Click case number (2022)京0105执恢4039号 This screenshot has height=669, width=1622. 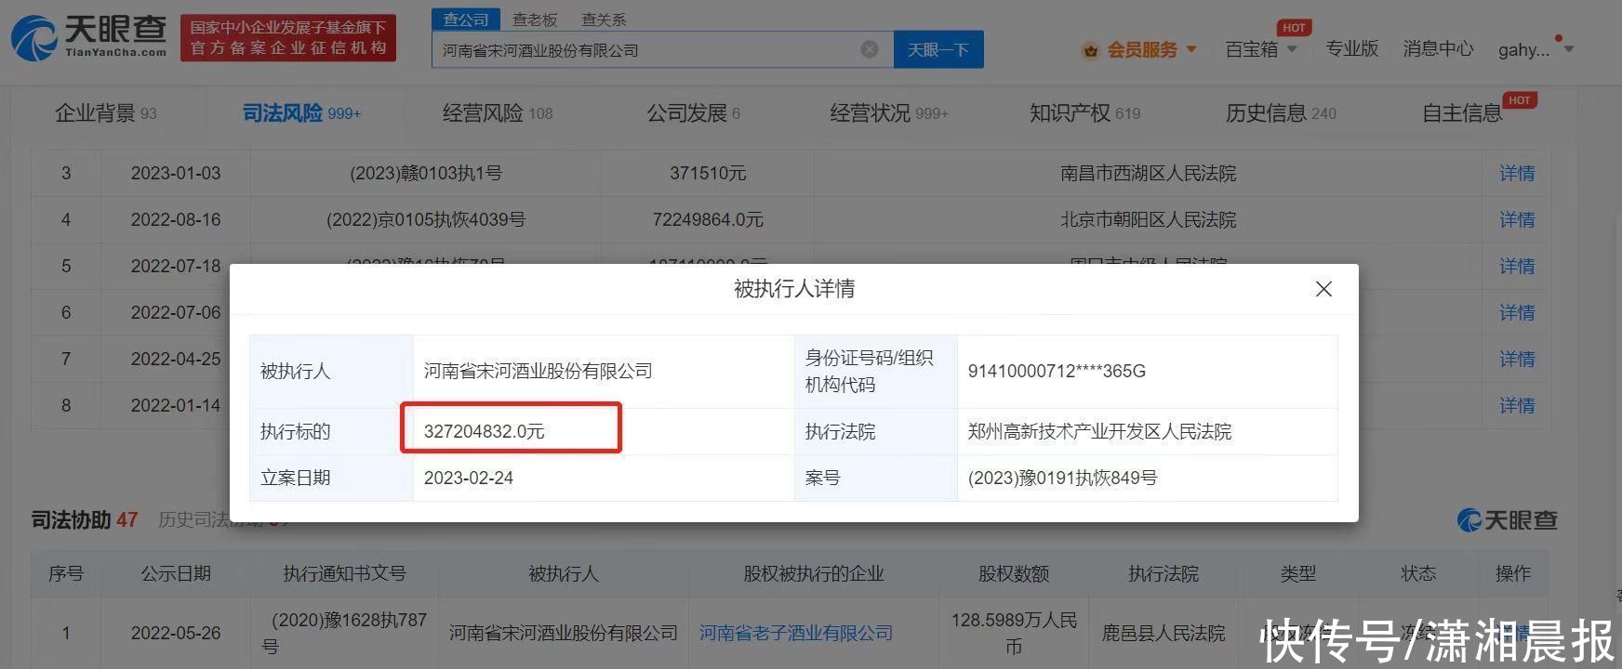[426, 219]
